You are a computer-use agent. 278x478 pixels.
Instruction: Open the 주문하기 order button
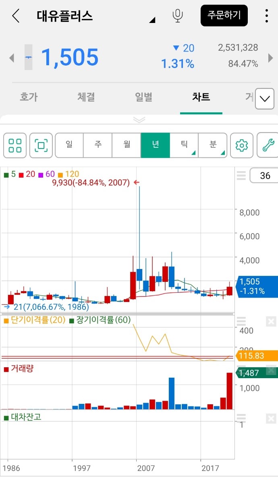(x=224, y=15)
